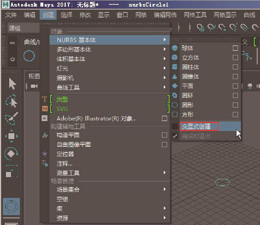Choose Adobe(R) Illustrator(R) 对象 entry
This screenshot has width=260, height=225.
(97, 119)
